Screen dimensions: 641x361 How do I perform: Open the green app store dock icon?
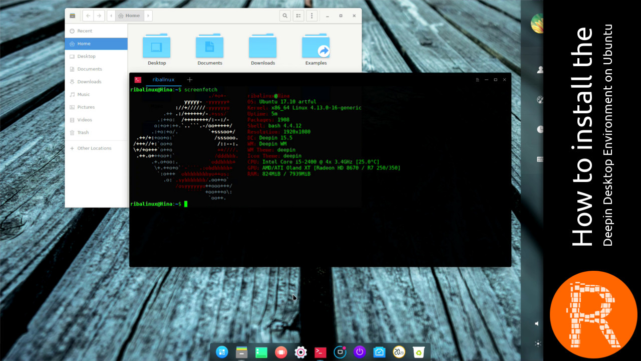[x=261, y=352]
